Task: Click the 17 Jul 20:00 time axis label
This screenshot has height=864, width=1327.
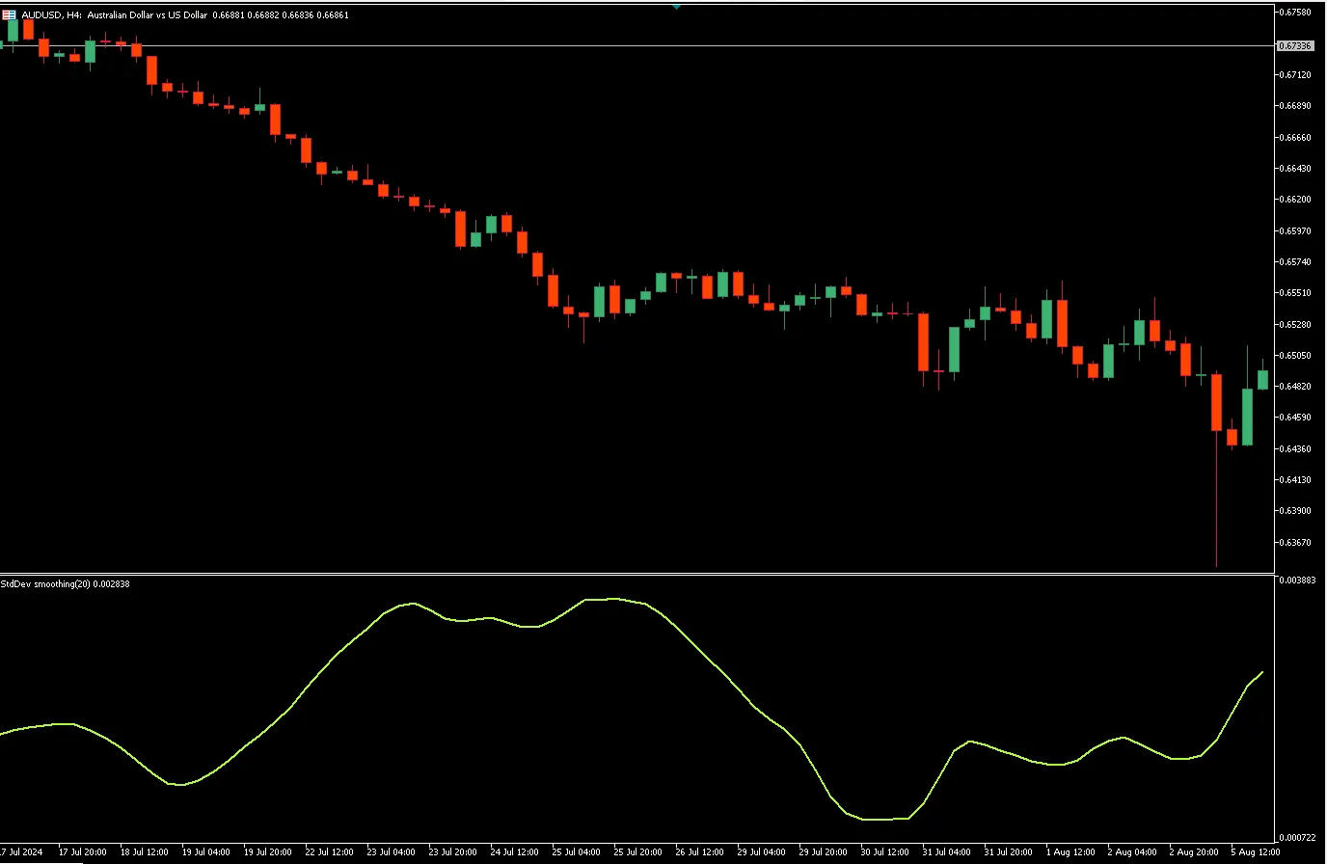Action: coord(82,852)
